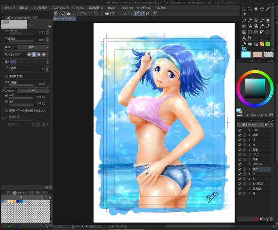Expand the 下絵 auto action

[x=250, y=130]
